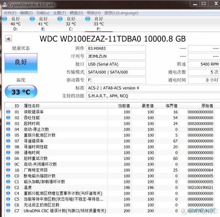
Task: Open the 编辑(E) menu
Action: pos(26,13)
